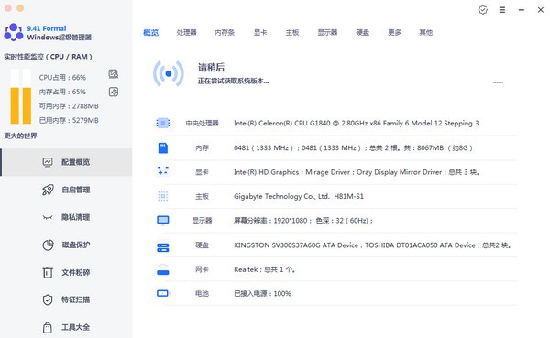The height and width of the screenshot is (338, 550).
Task: Switch to the 更多 tab
Action: (x=394, y=33)
